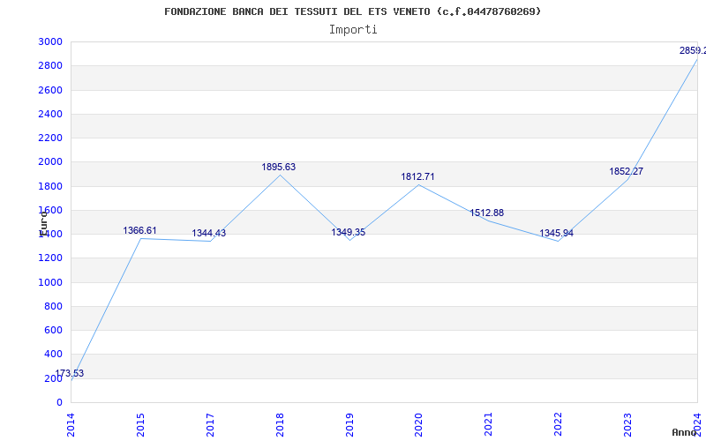The height and width of the screenshot is (441, 706).
Task: Click the y-axis value 600
Action: pos(54,330)
